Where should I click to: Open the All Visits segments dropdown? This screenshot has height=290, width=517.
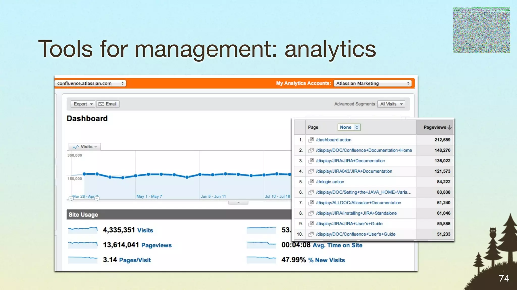pos(391,104)
